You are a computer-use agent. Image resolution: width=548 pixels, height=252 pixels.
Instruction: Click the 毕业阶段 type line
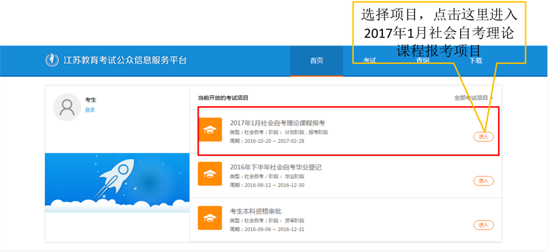267,176
